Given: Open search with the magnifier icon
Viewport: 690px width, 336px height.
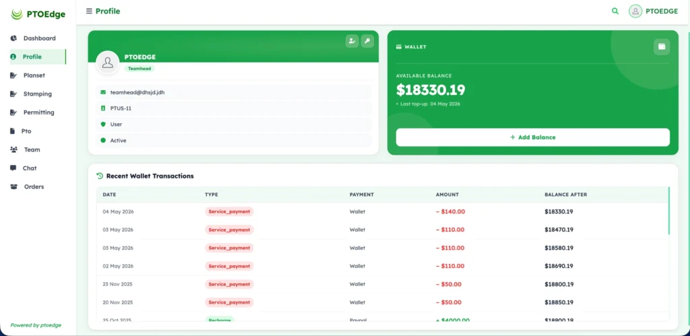Looking at the screenshot, I should [615, 11].
